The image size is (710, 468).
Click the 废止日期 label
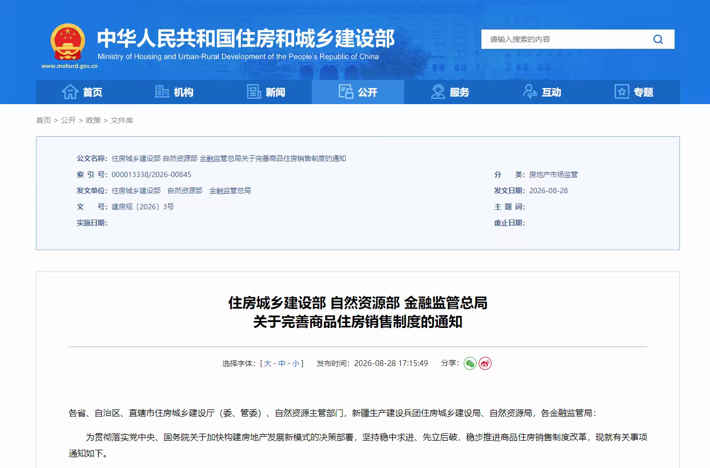pos(510,223)
